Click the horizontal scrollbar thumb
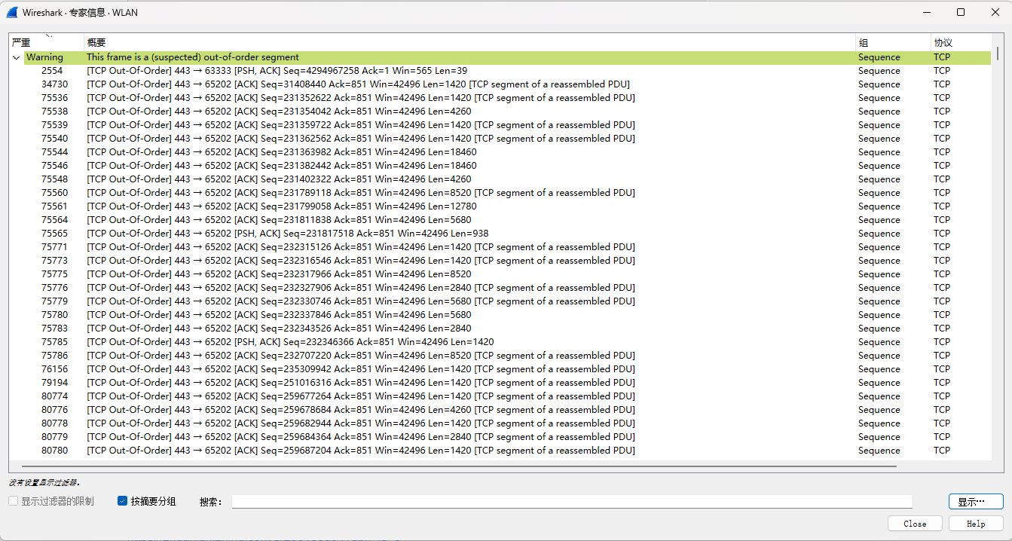Viewport: 1012px width, 541px height. pyautogui.click(x=458, y=466)
